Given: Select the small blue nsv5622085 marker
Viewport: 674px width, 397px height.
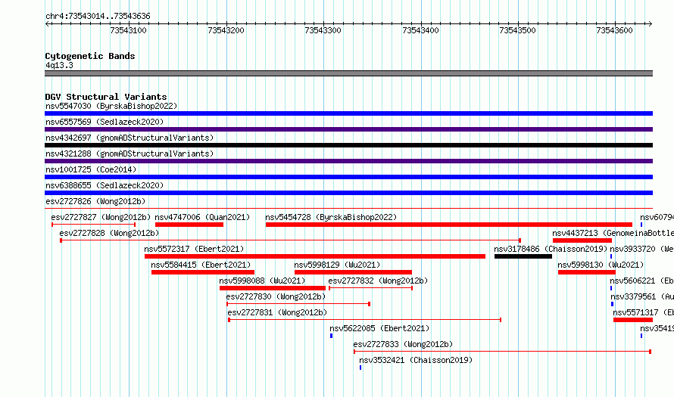Looking at the screenshot, I should [331, 336].
